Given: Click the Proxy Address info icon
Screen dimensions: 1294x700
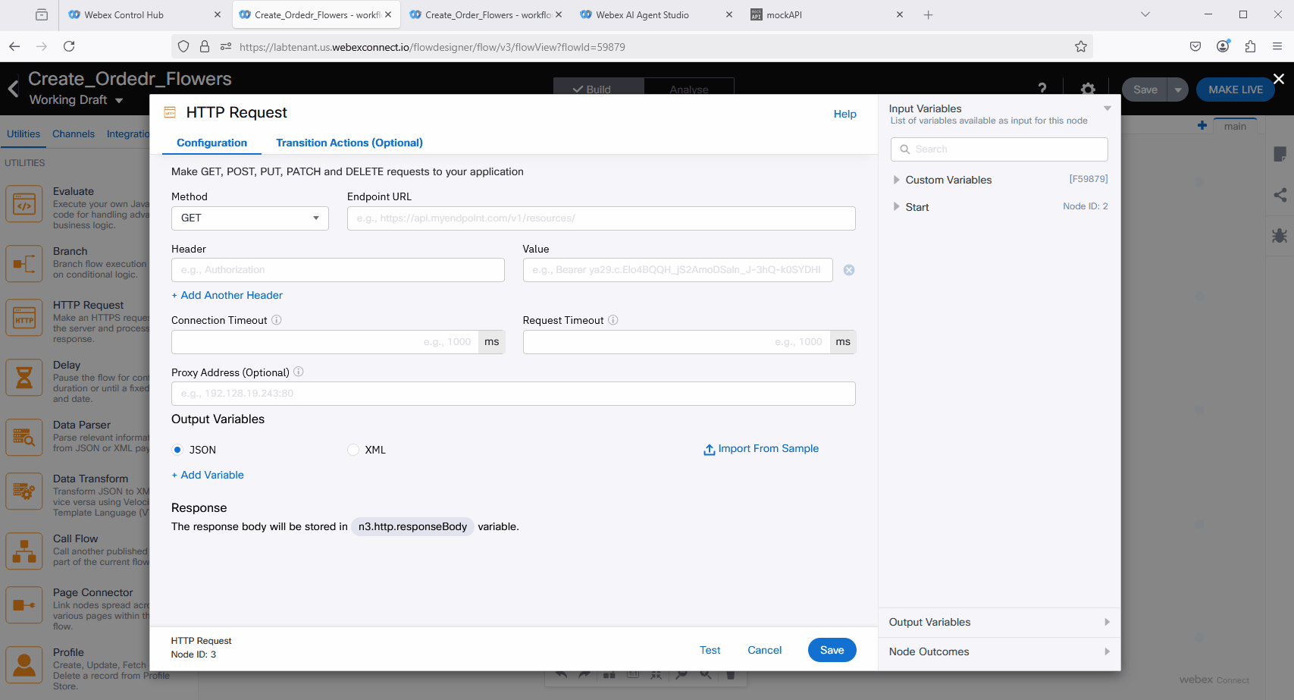Looking at the screenshot, I should coord(299,372).
